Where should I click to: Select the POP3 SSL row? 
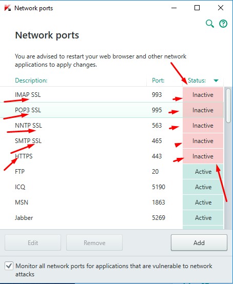[x=112, y=110]
